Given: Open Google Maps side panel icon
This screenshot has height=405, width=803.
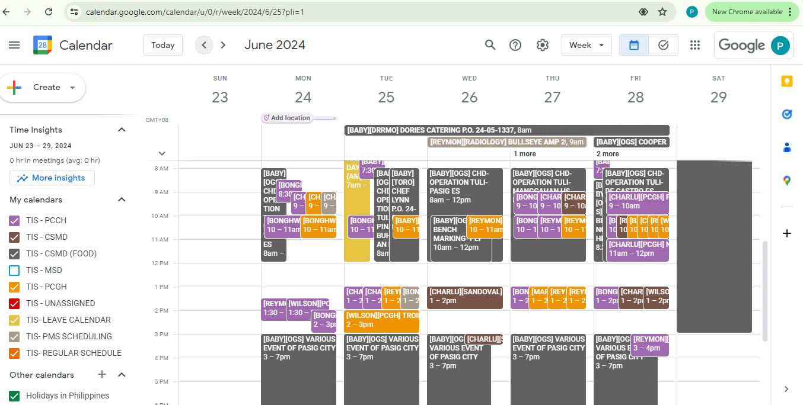Looking at the screenshot, I should [787, 181].
